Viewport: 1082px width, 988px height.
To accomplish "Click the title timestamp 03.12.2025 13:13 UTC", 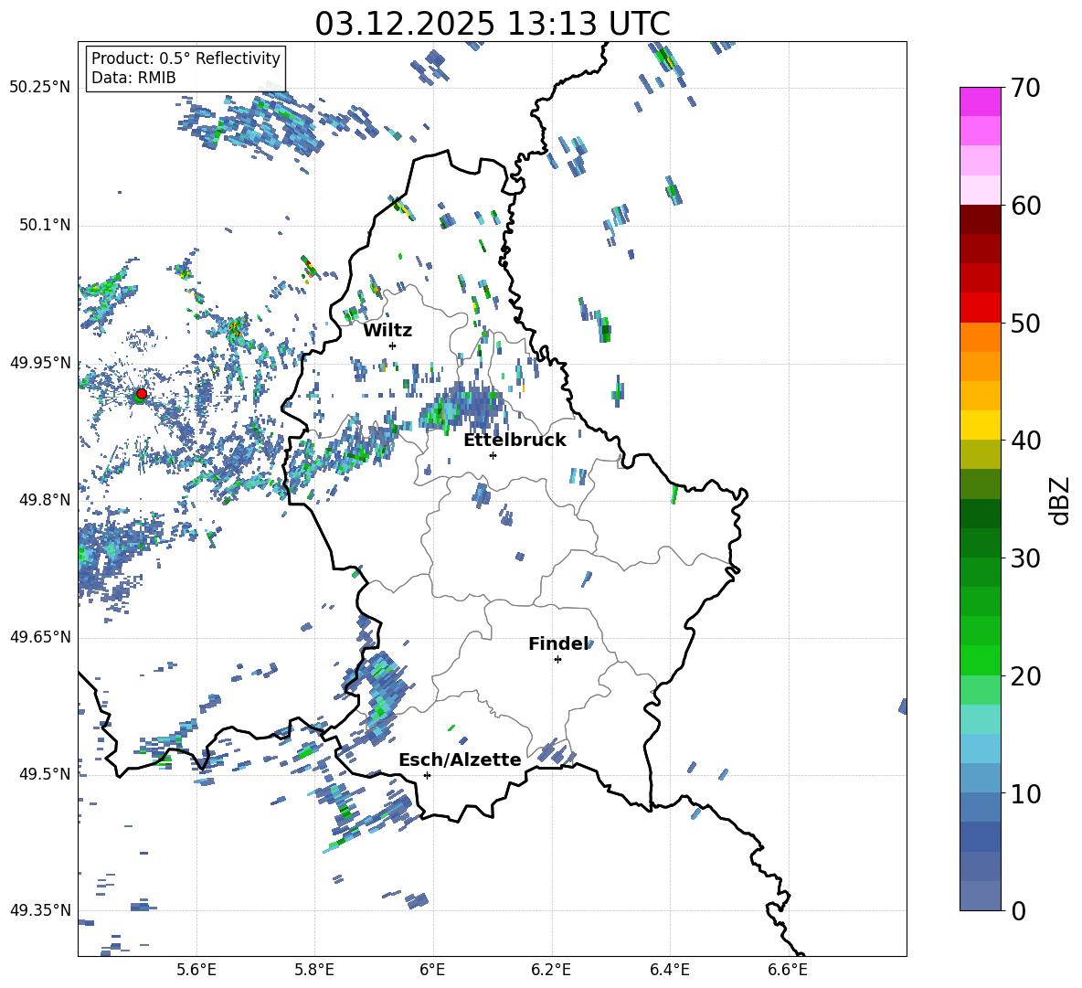I will (493, 24).
